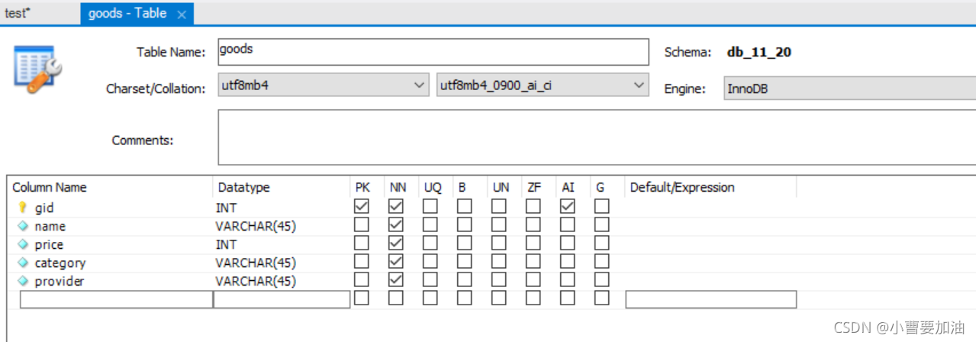976x342 pixels.
Task: Click the provider column diamond icon
Action: pos(23,281)
